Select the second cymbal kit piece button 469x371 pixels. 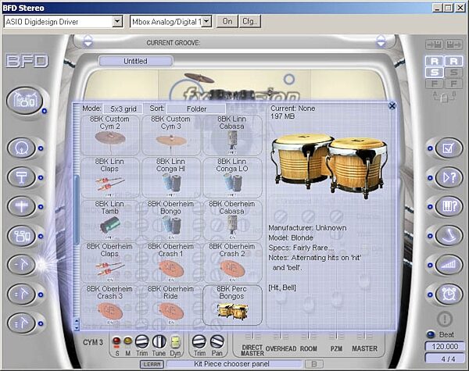(22, 294)
